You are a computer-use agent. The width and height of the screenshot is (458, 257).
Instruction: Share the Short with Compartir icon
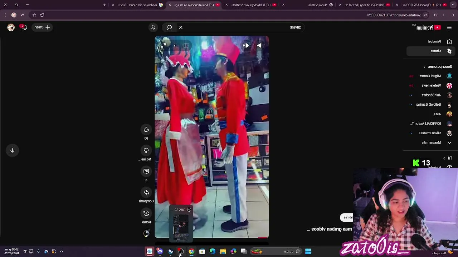click(146, 192)
